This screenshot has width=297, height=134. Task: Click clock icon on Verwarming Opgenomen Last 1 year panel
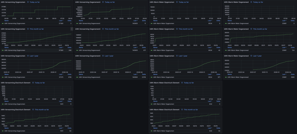tap(28, 56)
